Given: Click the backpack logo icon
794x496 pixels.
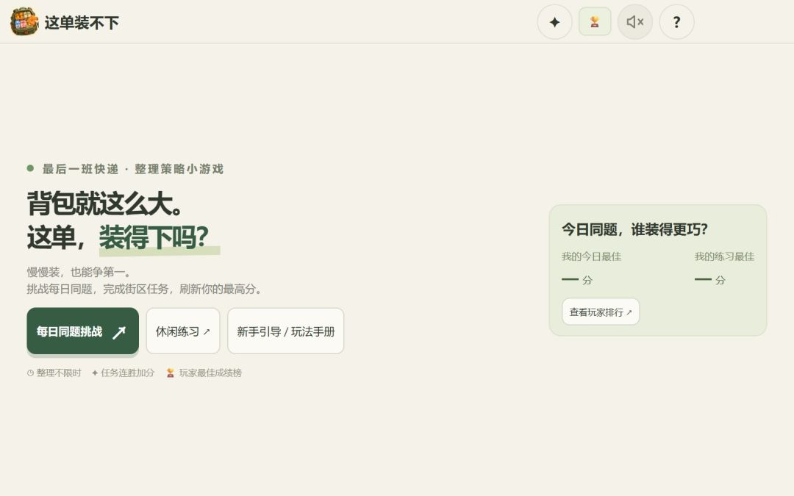Looking at the screenshot, I should [x=24, y=22].
